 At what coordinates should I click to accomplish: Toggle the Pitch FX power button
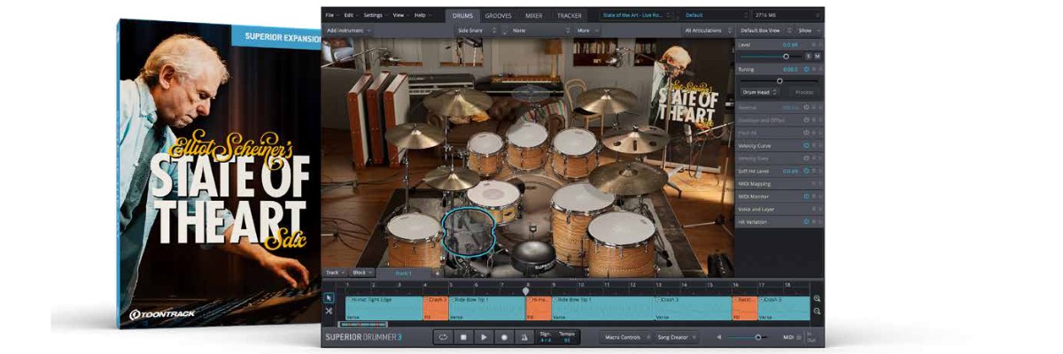[806, 133]
